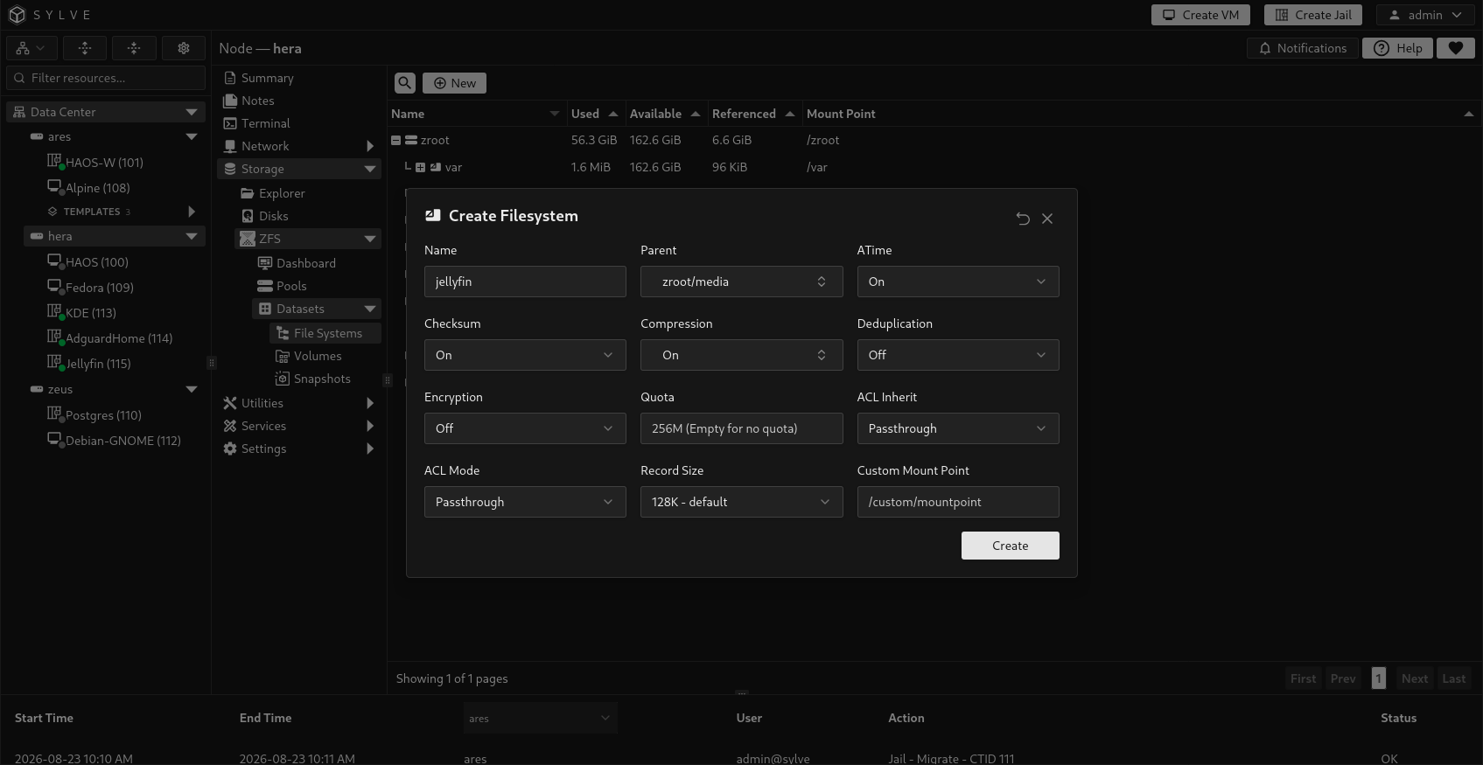Collapse the Data Center tree node
This screenshot has width=1483, height=765.
192,112
